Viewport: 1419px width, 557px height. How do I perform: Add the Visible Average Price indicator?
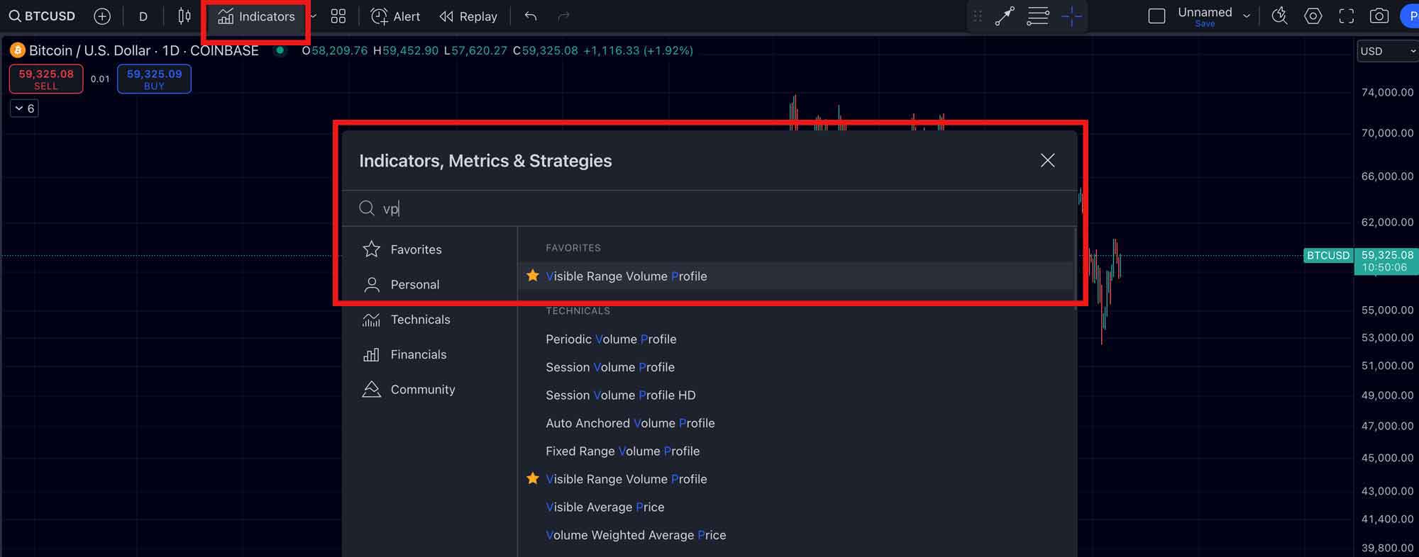(x=796, y=507)
